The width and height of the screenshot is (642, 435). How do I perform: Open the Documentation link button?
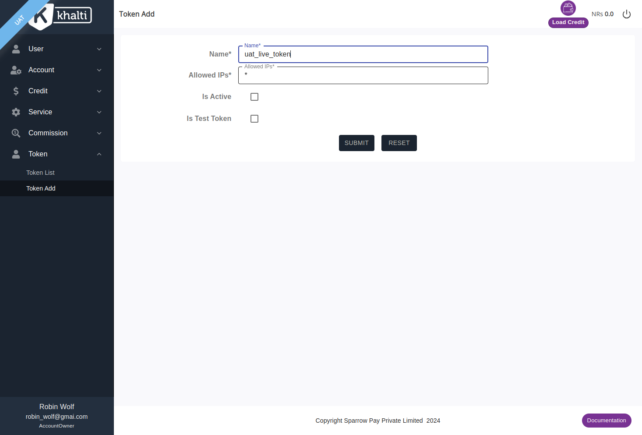[607, 421]
